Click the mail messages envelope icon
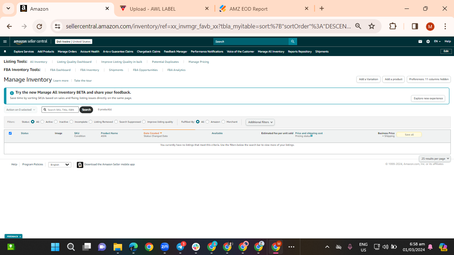Viewport: 454px width, 255px height. click(420, 41)
